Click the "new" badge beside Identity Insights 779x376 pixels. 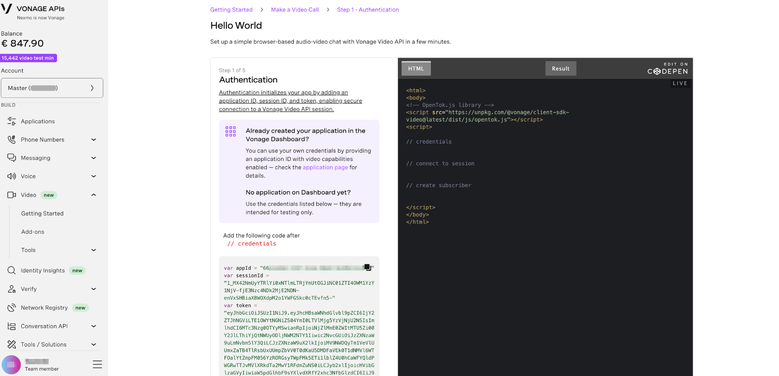pyautogui.click(x=77, y=270)
